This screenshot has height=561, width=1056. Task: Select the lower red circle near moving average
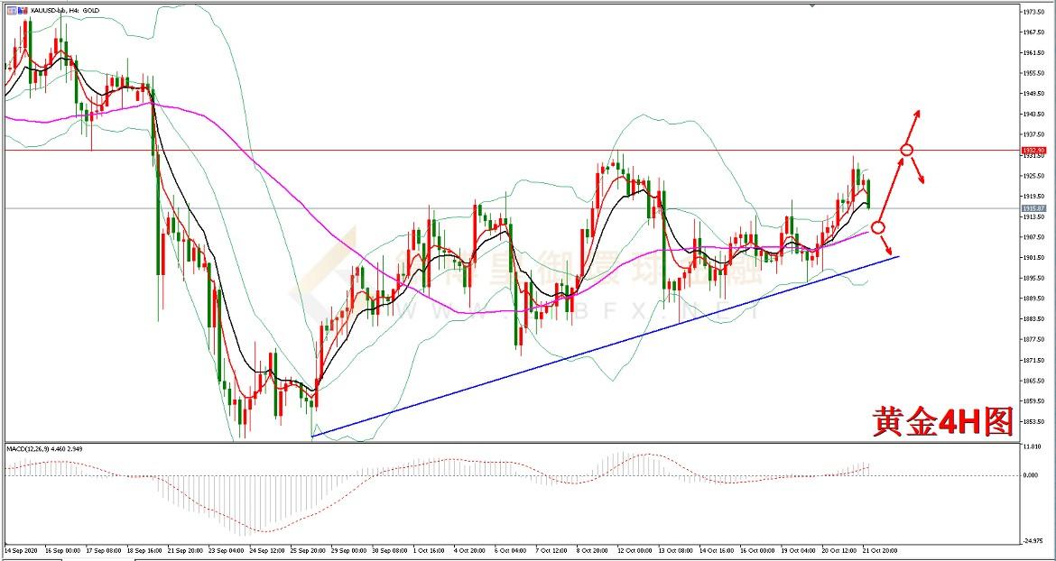point(877,226)
